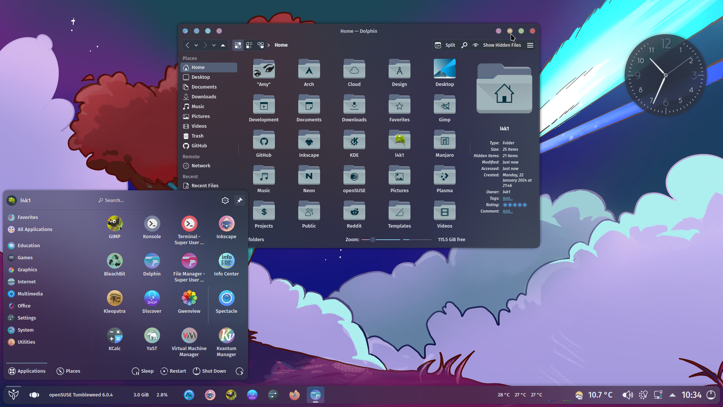Image resolution: width=723 pixels, height=407 pixels.
Task: Select Downloads in the Places sidebar
Action: tap(209, 97)
